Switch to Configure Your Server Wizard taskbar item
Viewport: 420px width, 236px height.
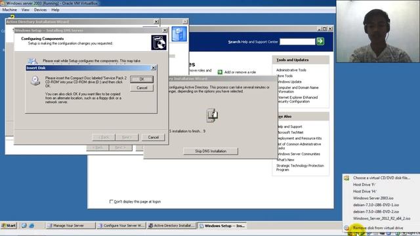[121, 226]
